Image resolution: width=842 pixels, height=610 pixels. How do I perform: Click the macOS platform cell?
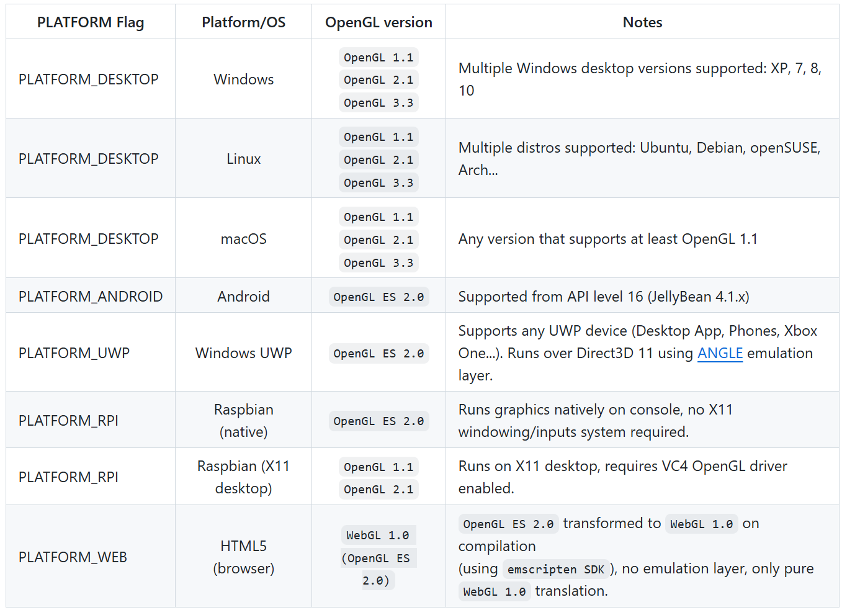tap(243, 239)
